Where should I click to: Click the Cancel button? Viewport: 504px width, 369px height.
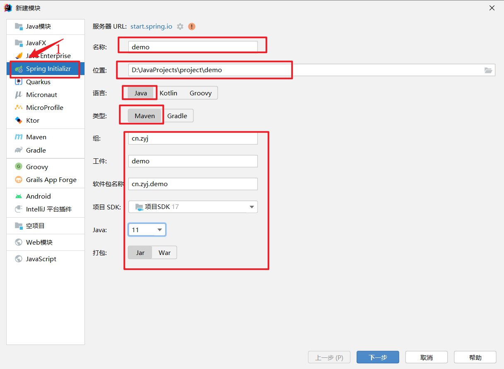pos(426,357)
